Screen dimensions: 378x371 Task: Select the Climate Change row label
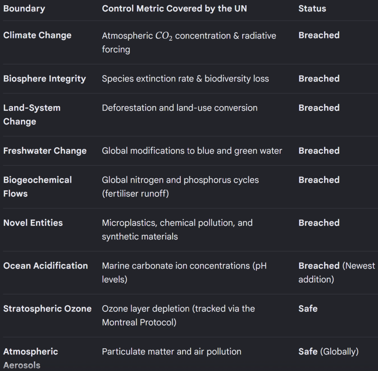37,35
